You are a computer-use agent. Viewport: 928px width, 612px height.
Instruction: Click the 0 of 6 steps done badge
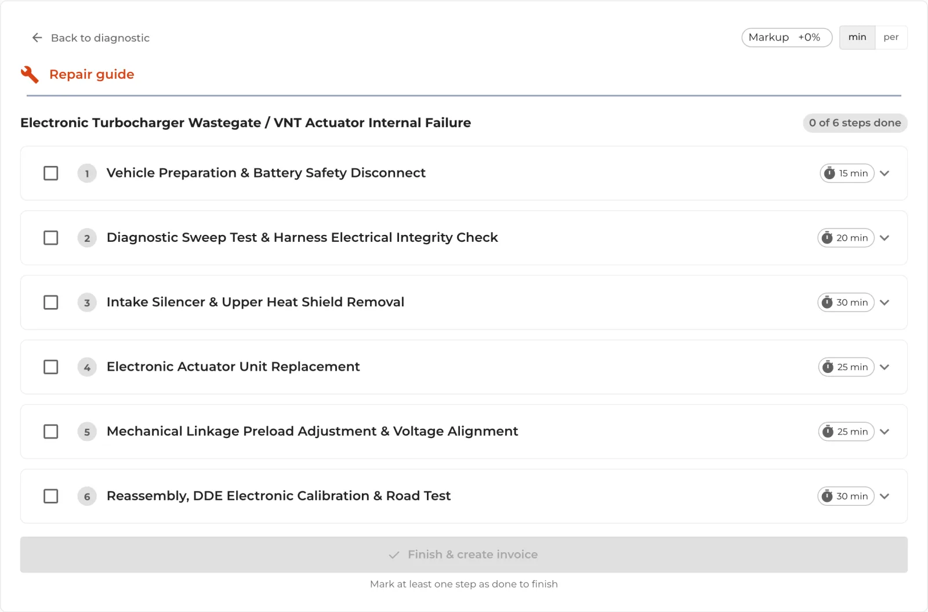coord(855,123)
